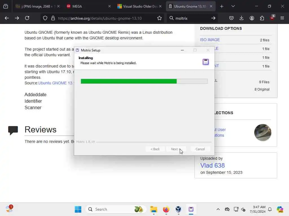289x216 pixels.
Task: Click the "9 Files" count
Action: [264, 82]
